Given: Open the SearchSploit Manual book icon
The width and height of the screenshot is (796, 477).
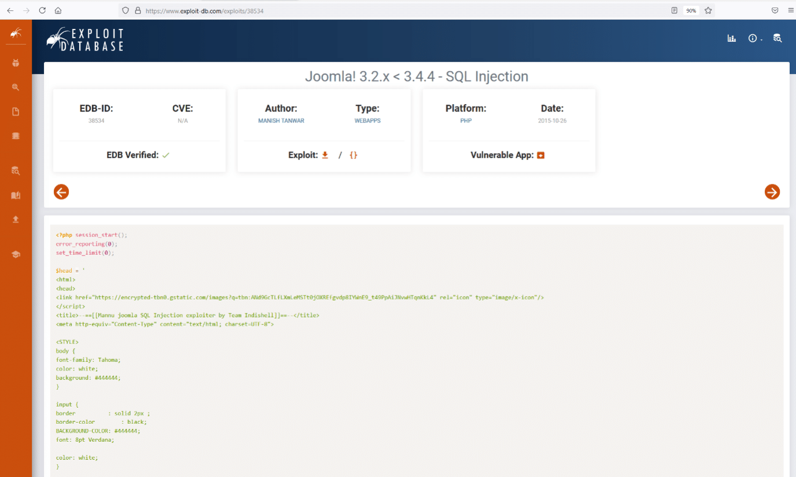Looking at the screenshot, I should point(16,195).
